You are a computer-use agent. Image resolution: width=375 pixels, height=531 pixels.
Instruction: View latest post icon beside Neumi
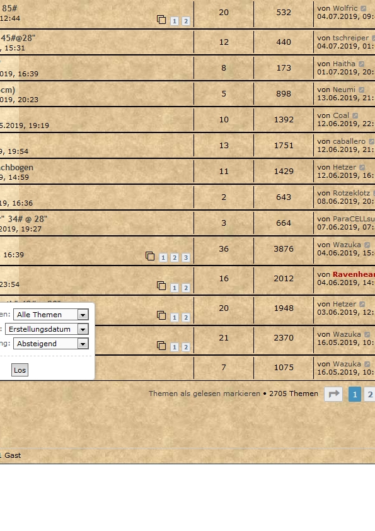[x=362, y=90]
